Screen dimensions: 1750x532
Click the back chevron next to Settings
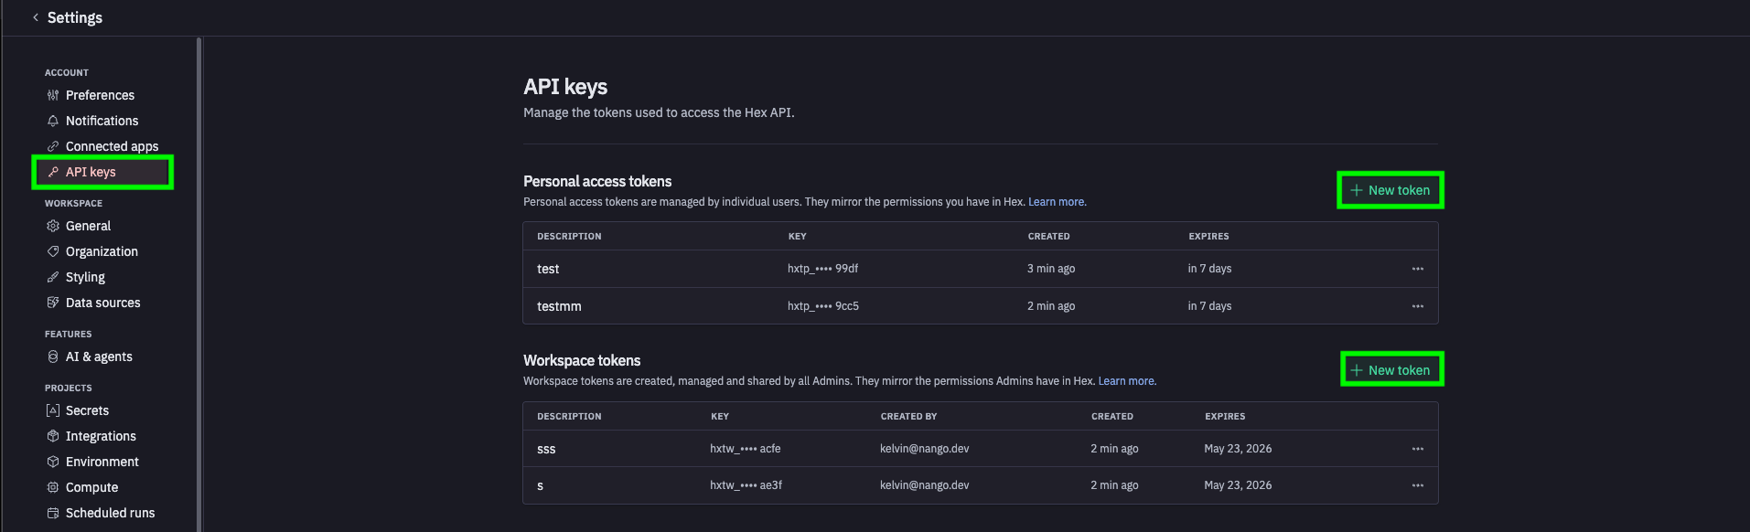tap(36, 17)
